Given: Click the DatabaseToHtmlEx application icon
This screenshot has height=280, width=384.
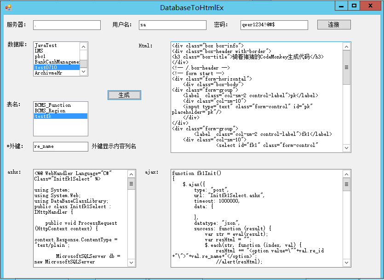Looking at the screenshot, I should coord(8,8).
